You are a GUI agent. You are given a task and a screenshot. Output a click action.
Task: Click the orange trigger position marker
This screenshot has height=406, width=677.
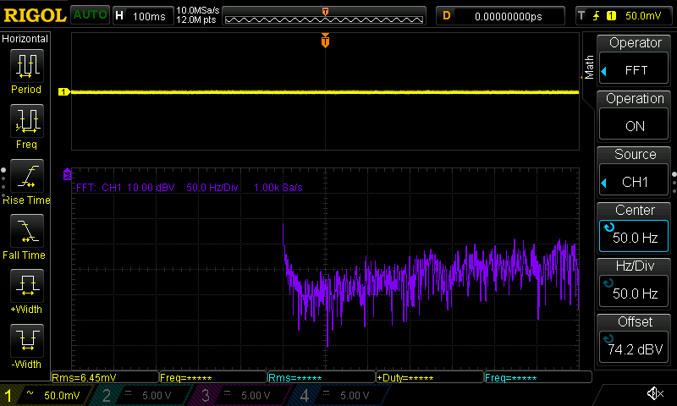[x=325, y=41]
